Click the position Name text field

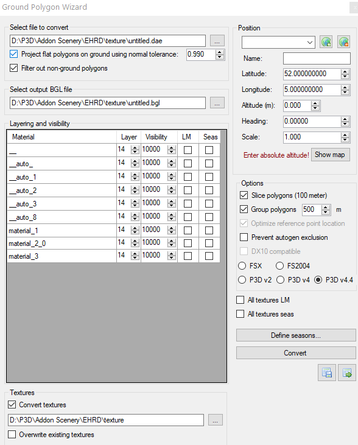pos(317,58)
